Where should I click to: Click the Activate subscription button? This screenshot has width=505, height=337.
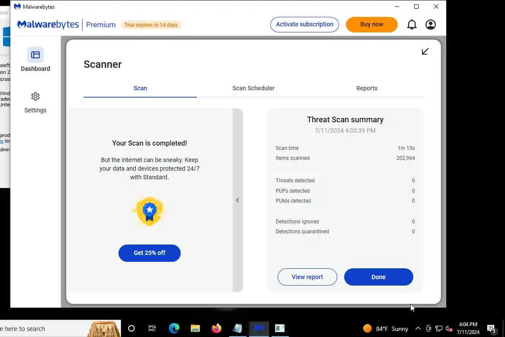(x=304, y=25)
